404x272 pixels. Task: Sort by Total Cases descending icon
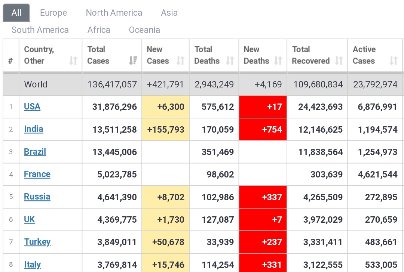[133, 61]
